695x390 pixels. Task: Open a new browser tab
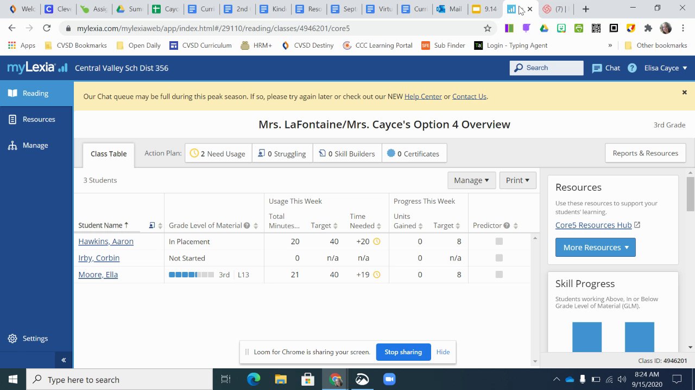click(585, 9)
